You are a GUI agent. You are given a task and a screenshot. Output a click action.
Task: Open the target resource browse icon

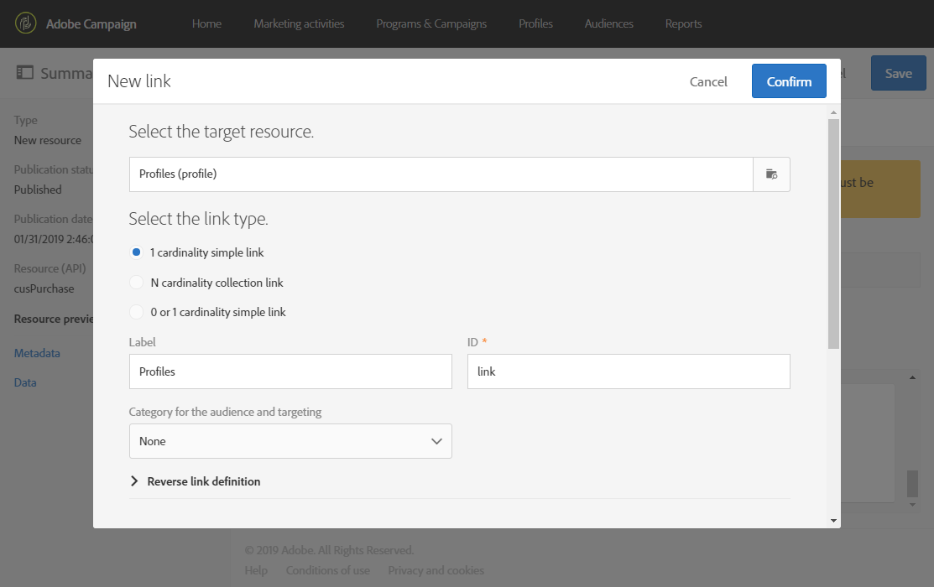click(771, 174)
